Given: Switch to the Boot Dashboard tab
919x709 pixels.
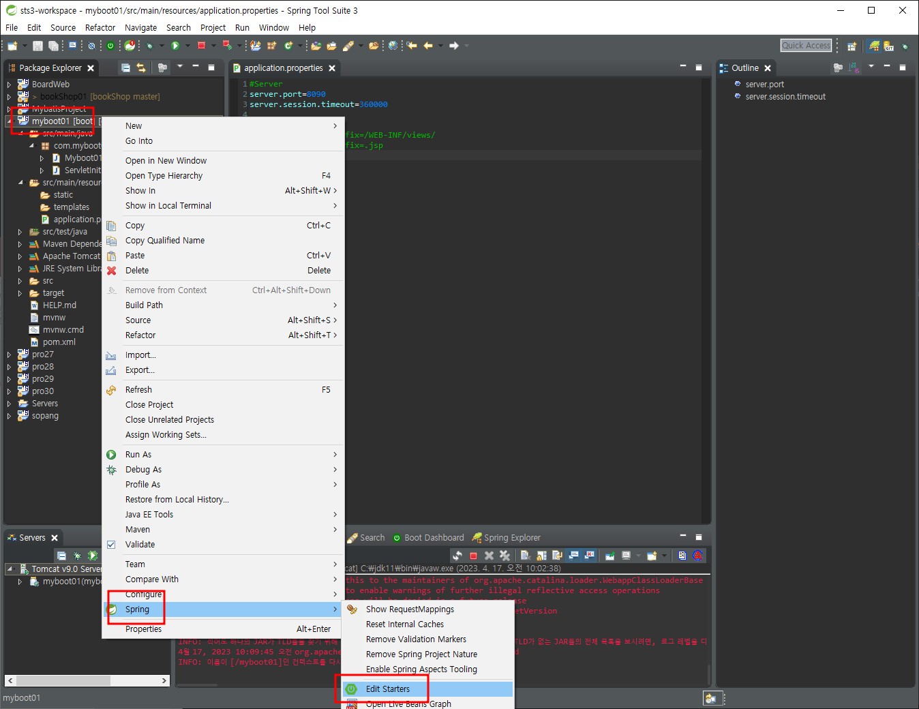Looking at the screenshot, I should [427, 538].
